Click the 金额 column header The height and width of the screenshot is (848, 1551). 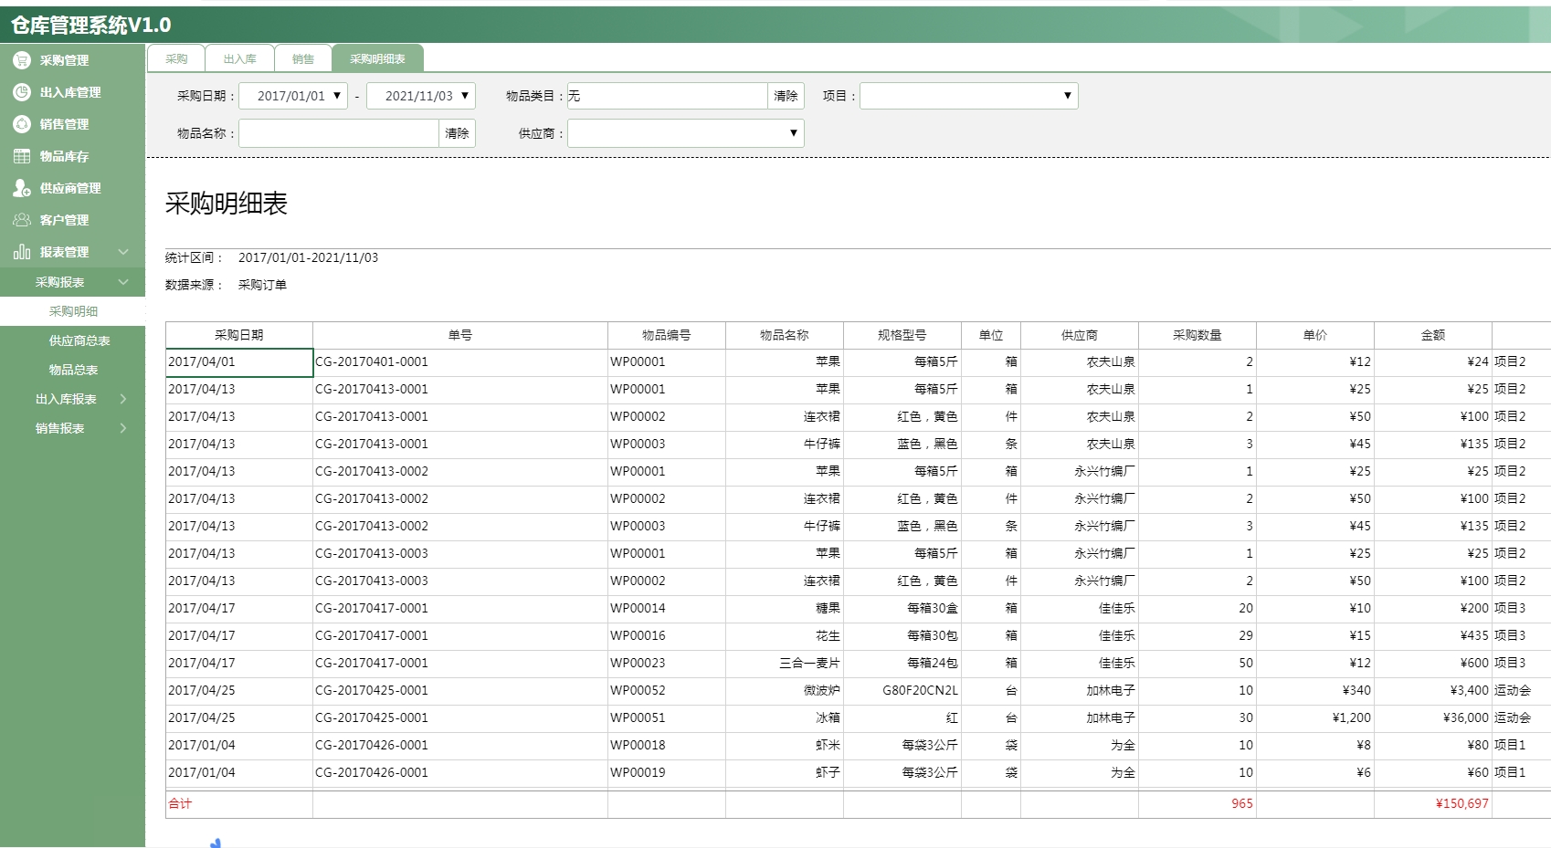pyautogui.click(x=1433, y=335)
